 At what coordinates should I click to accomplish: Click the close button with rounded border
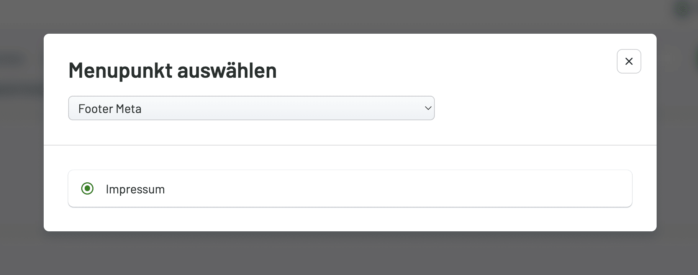click(x=629, y=61)
